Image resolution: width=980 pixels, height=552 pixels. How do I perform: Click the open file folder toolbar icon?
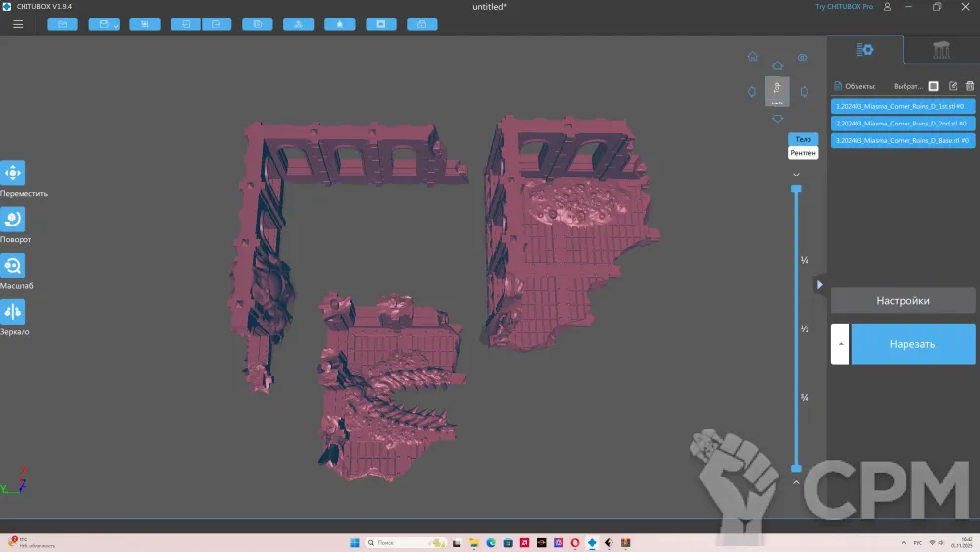pos(62,24)
